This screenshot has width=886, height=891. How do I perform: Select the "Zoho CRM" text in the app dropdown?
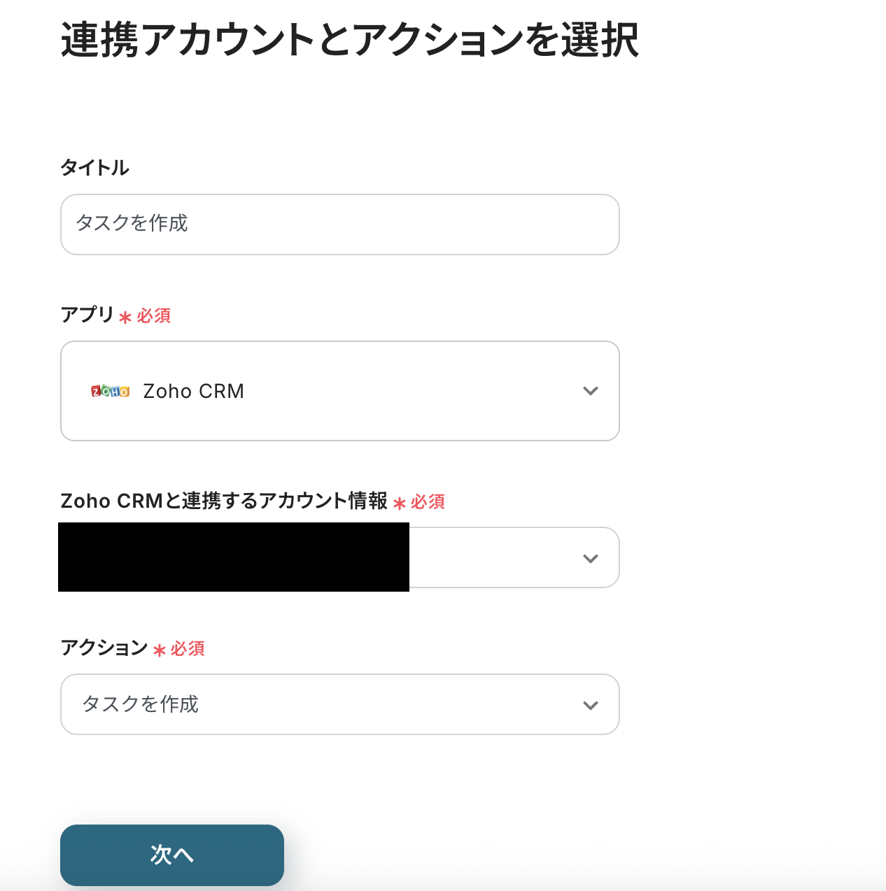pyautogui.click(x=193, y=391)
